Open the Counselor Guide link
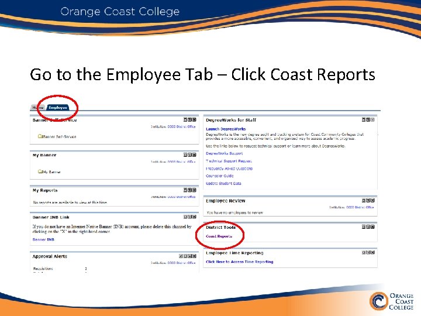This screenshot has width=421, height=316. (x=220, y=176)
